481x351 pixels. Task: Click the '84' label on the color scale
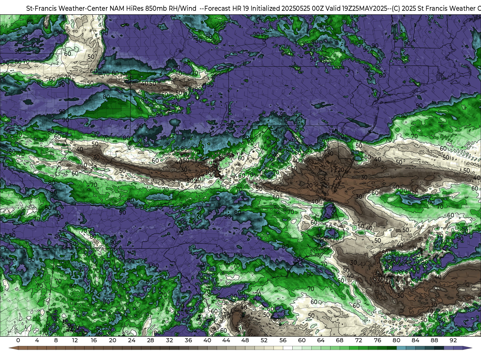[x=415, y=340]
